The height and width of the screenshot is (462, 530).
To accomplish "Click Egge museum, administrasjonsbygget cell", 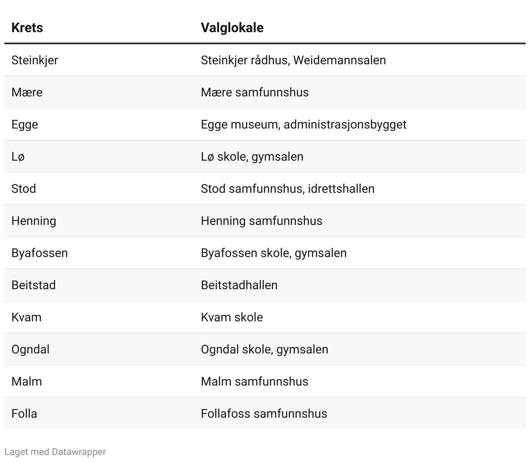I will (x=303, y=124).
